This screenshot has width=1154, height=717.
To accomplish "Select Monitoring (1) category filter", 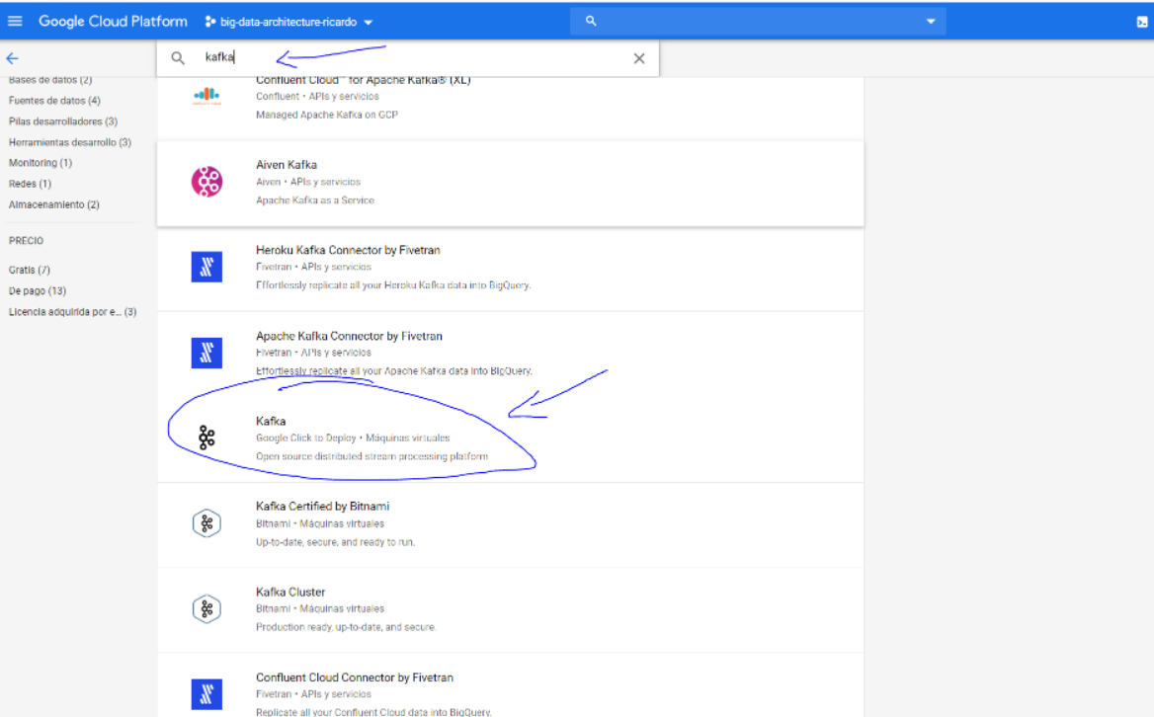I will (x=40, y=163).
